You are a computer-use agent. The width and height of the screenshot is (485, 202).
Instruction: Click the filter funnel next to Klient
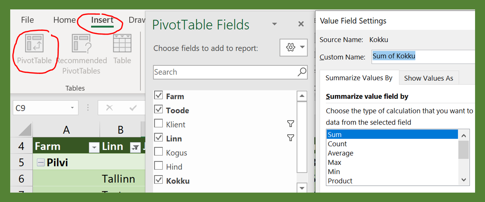[x=290, y=124]
